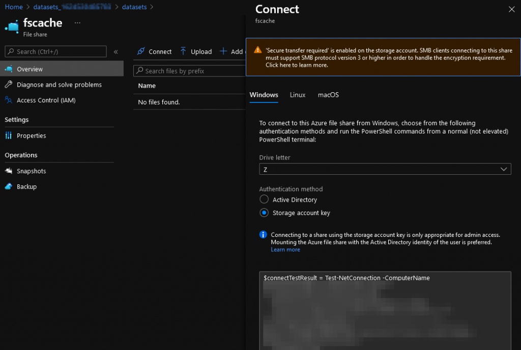Screen dimensions: 521x350
Task: Click the 'No files found.' row
Action: tap(189, 102)
